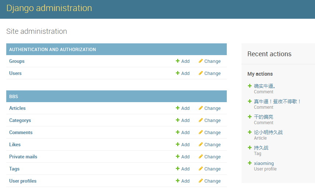Click plus icon beside 干的漂亮 action
This screenshot has height=194, width=315.
point(250,116)
